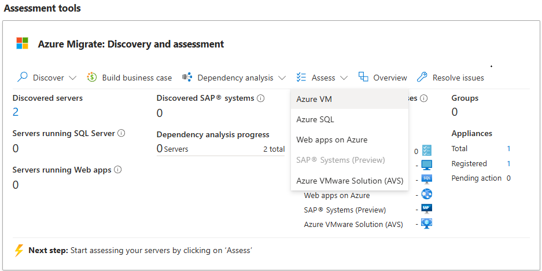This screenshot has height=271, width=542.
Task: Click the Build business case dollar icon
Action: point(91,77)
